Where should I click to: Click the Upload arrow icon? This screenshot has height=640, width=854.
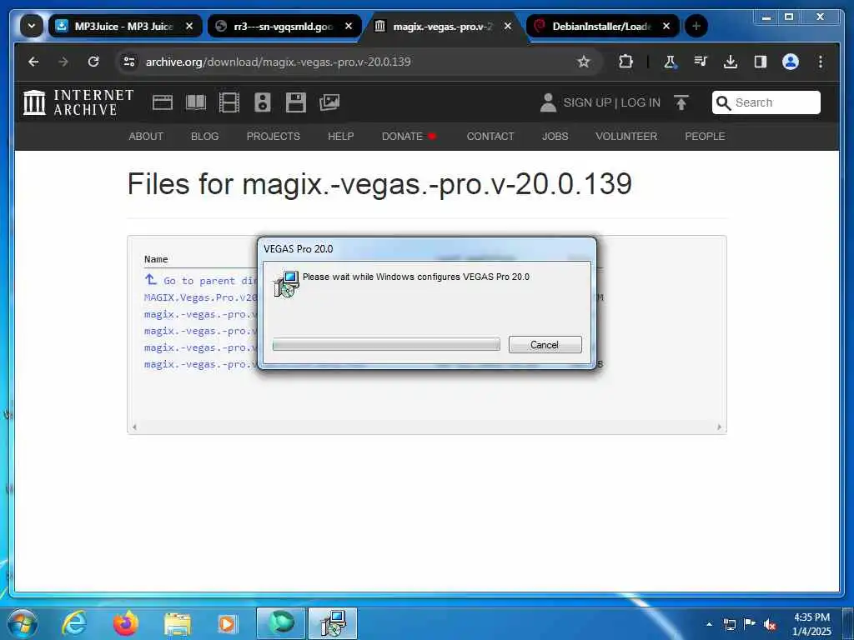pos(681,102)
